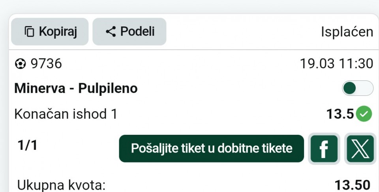Click the Isplaćen status label
This screenshot has height=192, width=379.
pyautogui.click(x=347, y=32)
